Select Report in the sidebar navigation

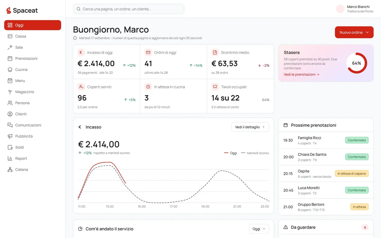pos(33,159)
